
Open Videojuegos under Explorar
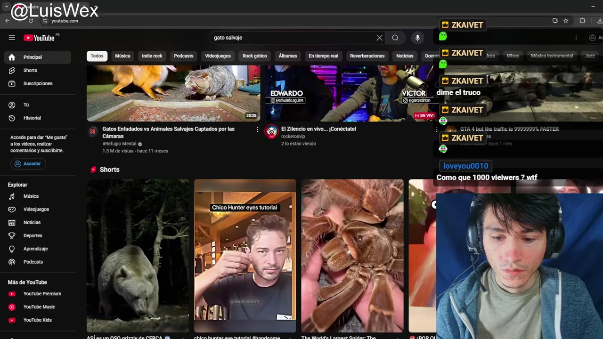coord(38,210)
